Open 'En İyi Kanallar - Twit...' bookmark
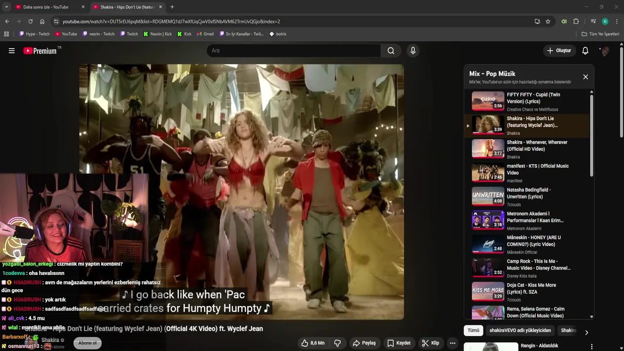 pyautogui.click(x=241, y=34)
